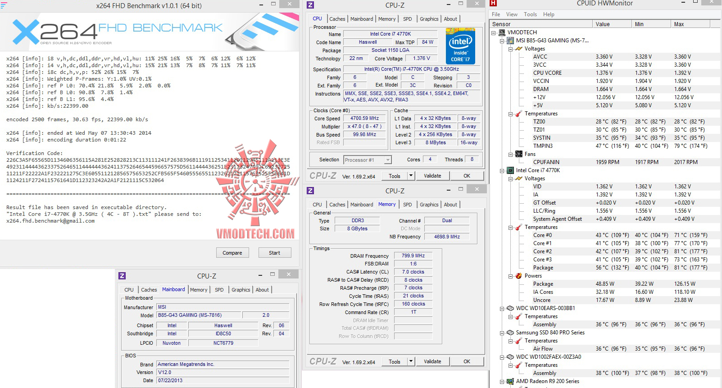Viewport: 722px width, 388px height.
Task: Click the Temperatures icon of the WDC WD10EARS drive
Action: click(519, 316)
